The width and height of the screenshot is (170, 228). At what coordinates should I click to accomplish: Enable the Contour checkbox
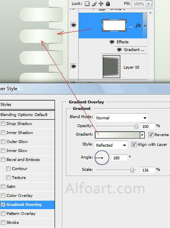coord(8,168)
